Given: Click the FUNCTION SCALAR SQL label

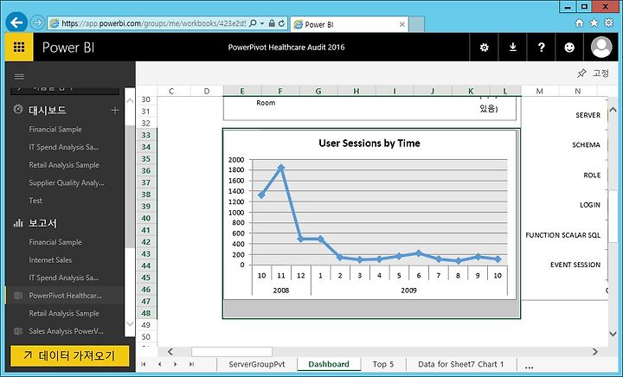Looking at the screenshot, I should [x=562, y=235].
